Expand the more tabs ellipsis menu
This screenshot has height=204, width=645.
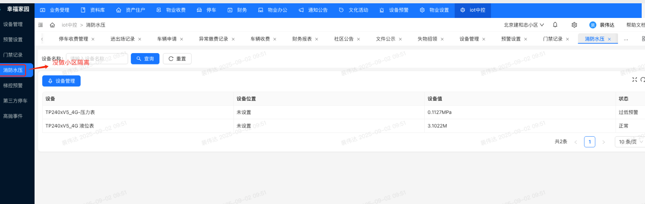click(626, 39)
